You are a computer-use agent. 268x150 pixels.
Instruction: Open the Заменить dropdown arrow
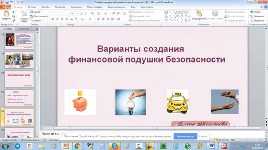click(265, 16)
